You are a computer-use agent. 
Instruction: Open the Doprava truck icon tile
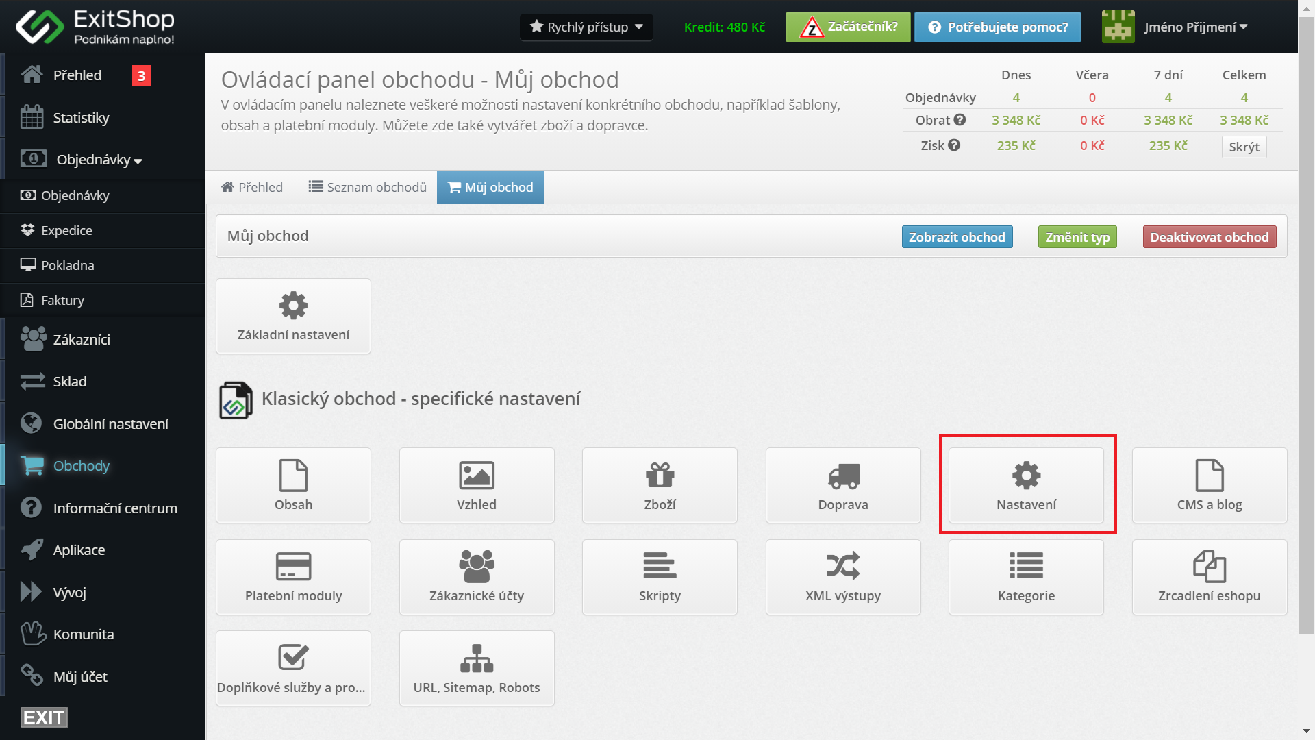pyautogui.click(x=842, y=485)
